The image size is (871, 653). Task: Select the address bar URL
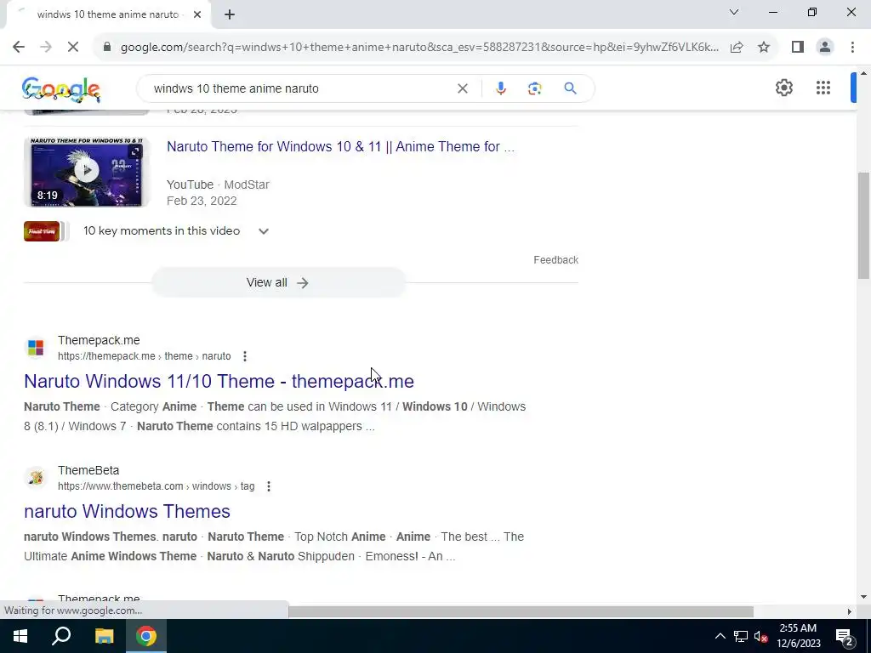420,48
